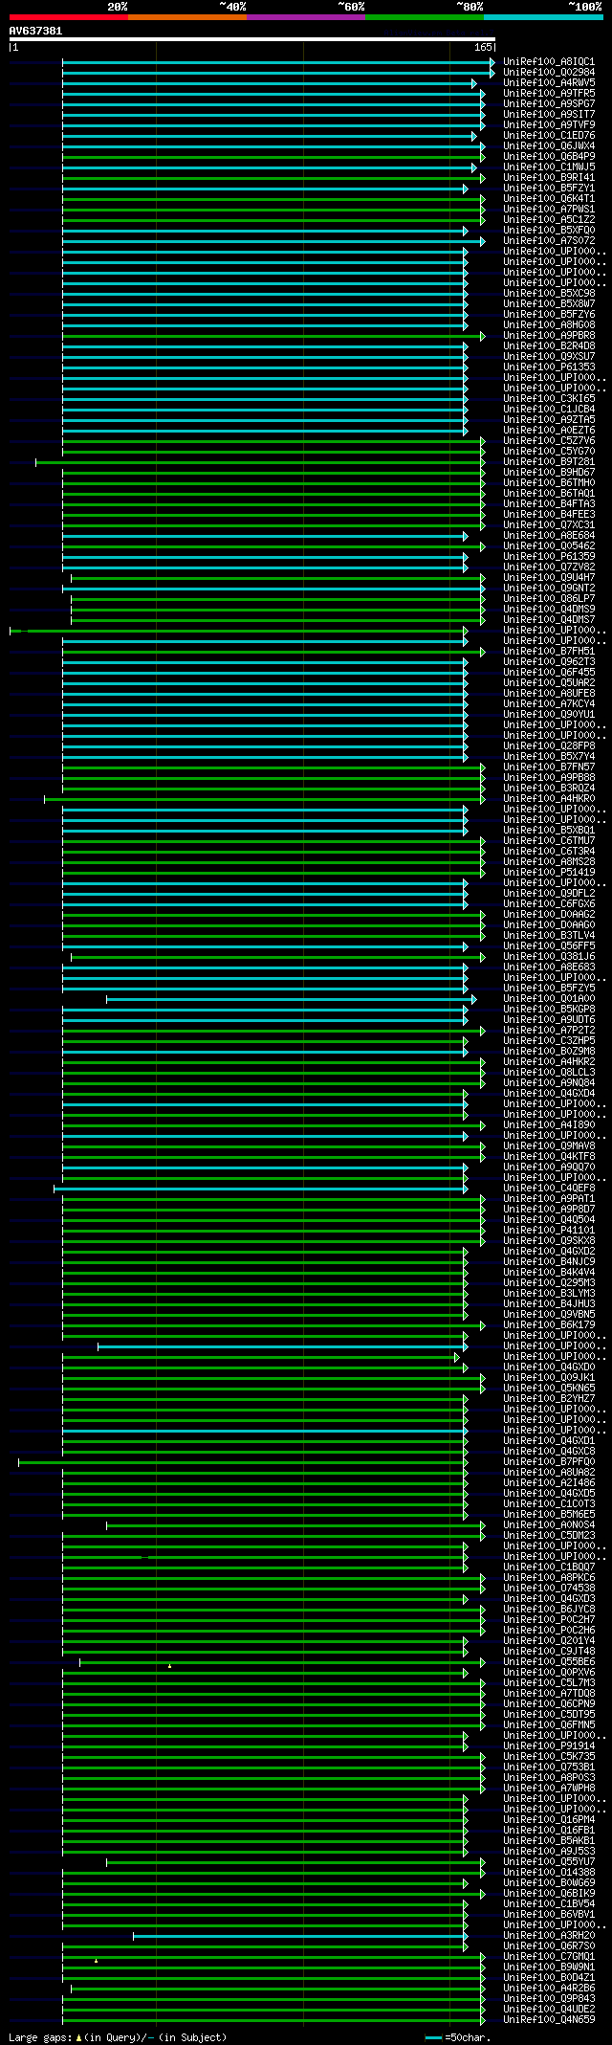Screen dimensions: 612x2045
Task: Select the UniRef100_B9T281 label
Action: (x=549, y=461)
